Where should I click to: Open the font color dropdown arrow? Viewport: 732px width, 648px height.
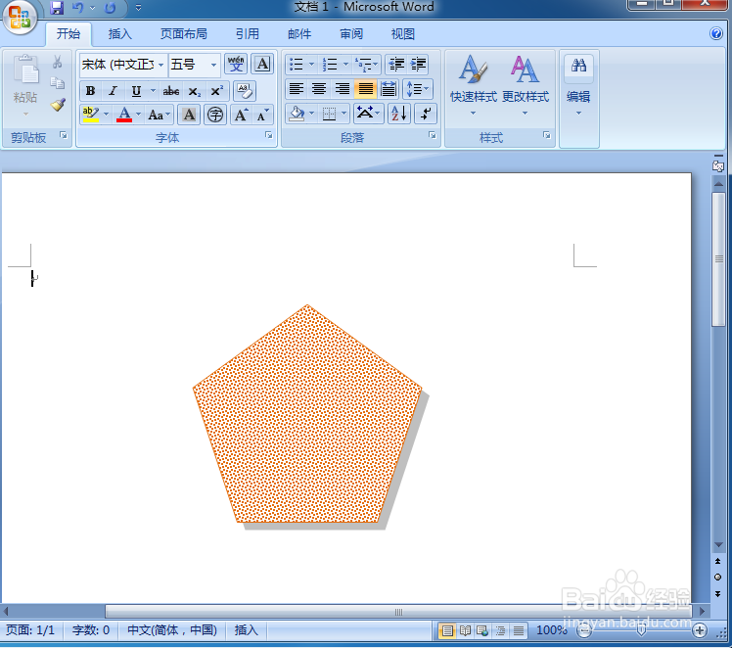click(138, 115)
